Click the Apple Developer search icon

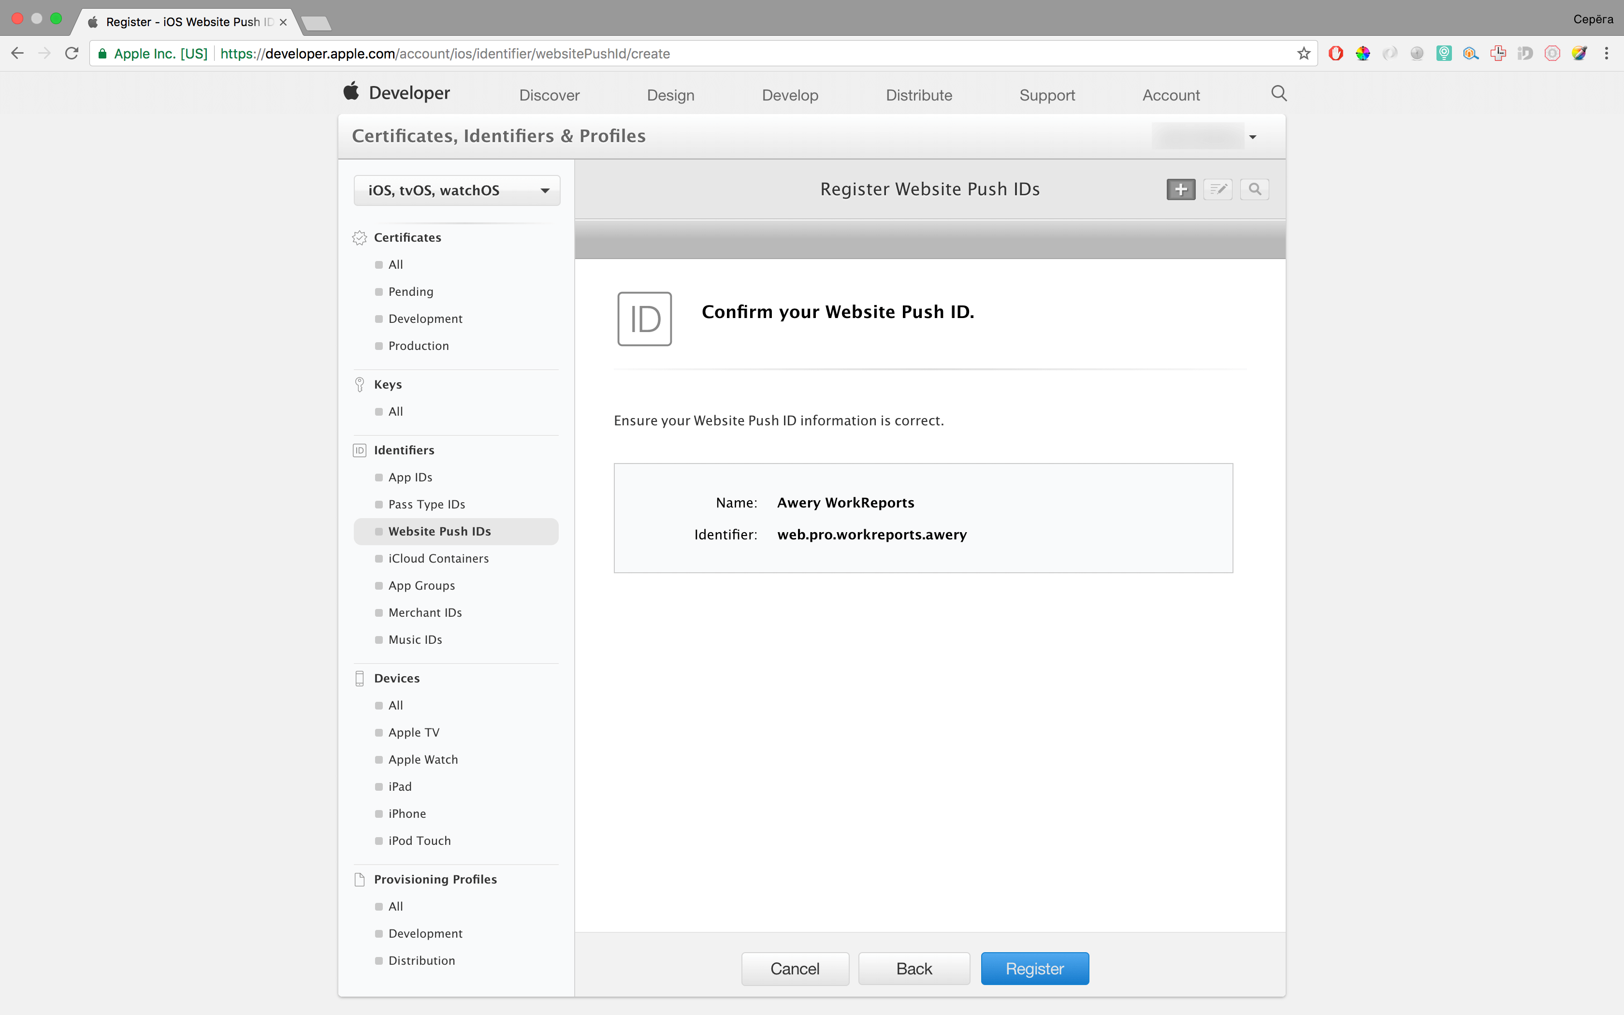pyautogui.click(x=1278, y=93)
